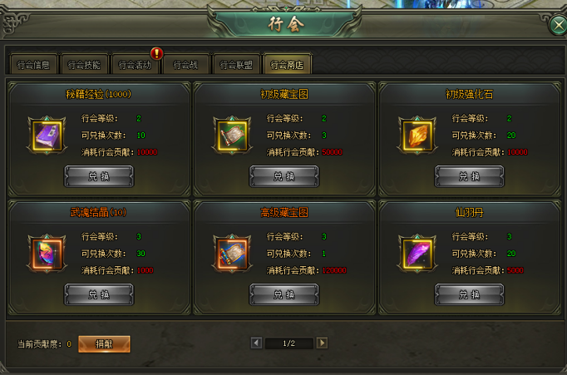Image resolution: width=567 pixels, height=375 pixels.
Task: Click 兑换 under 高级藏宝图
Action: [x=284, y=294]
